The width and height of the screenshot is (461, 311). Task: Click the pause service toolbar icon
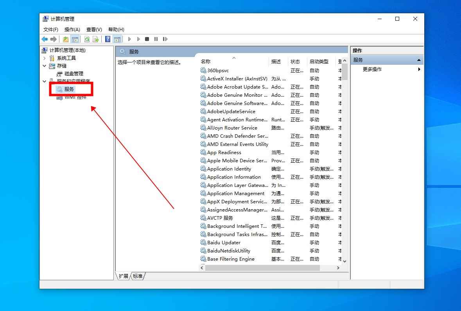156,39
